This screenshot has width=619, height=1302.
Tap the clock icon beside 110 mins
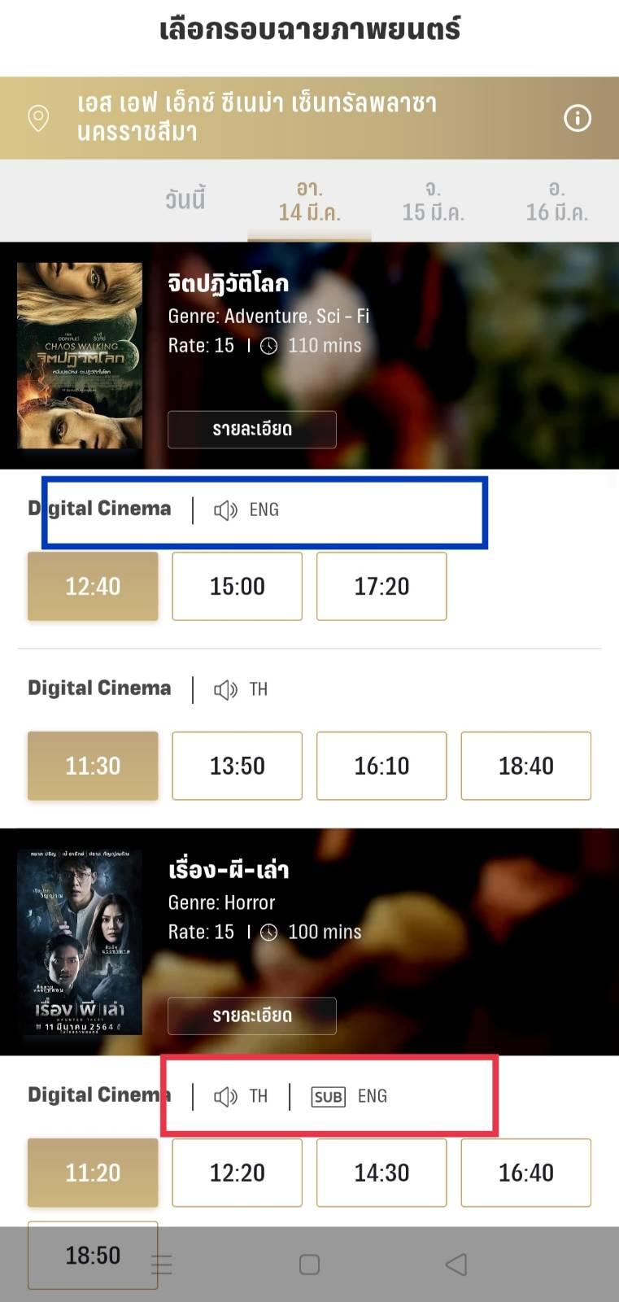tap(268, 346)
